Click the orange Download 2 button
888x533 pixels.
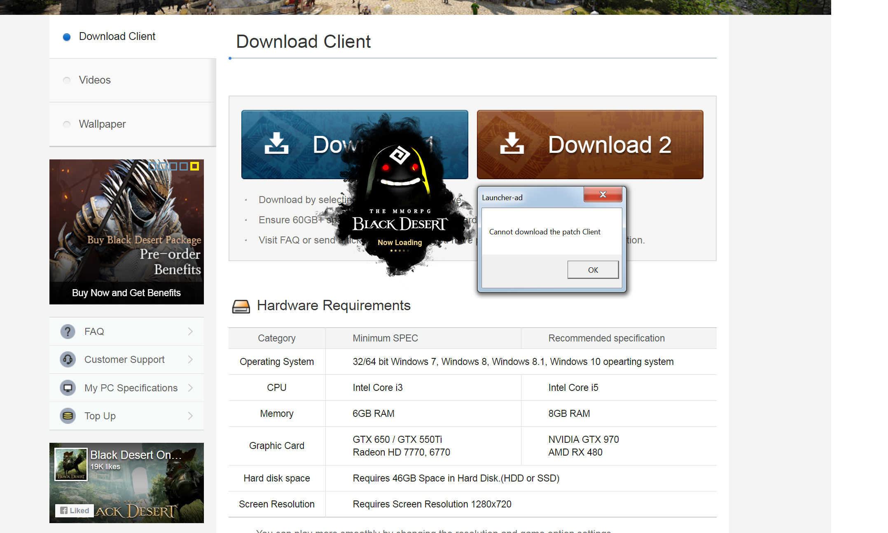(x=590, y=145)
